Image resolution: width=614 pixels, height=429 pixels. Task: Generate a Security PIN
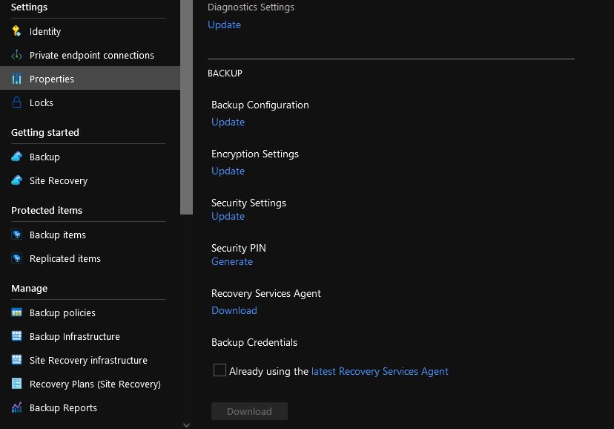click(232, 261)
